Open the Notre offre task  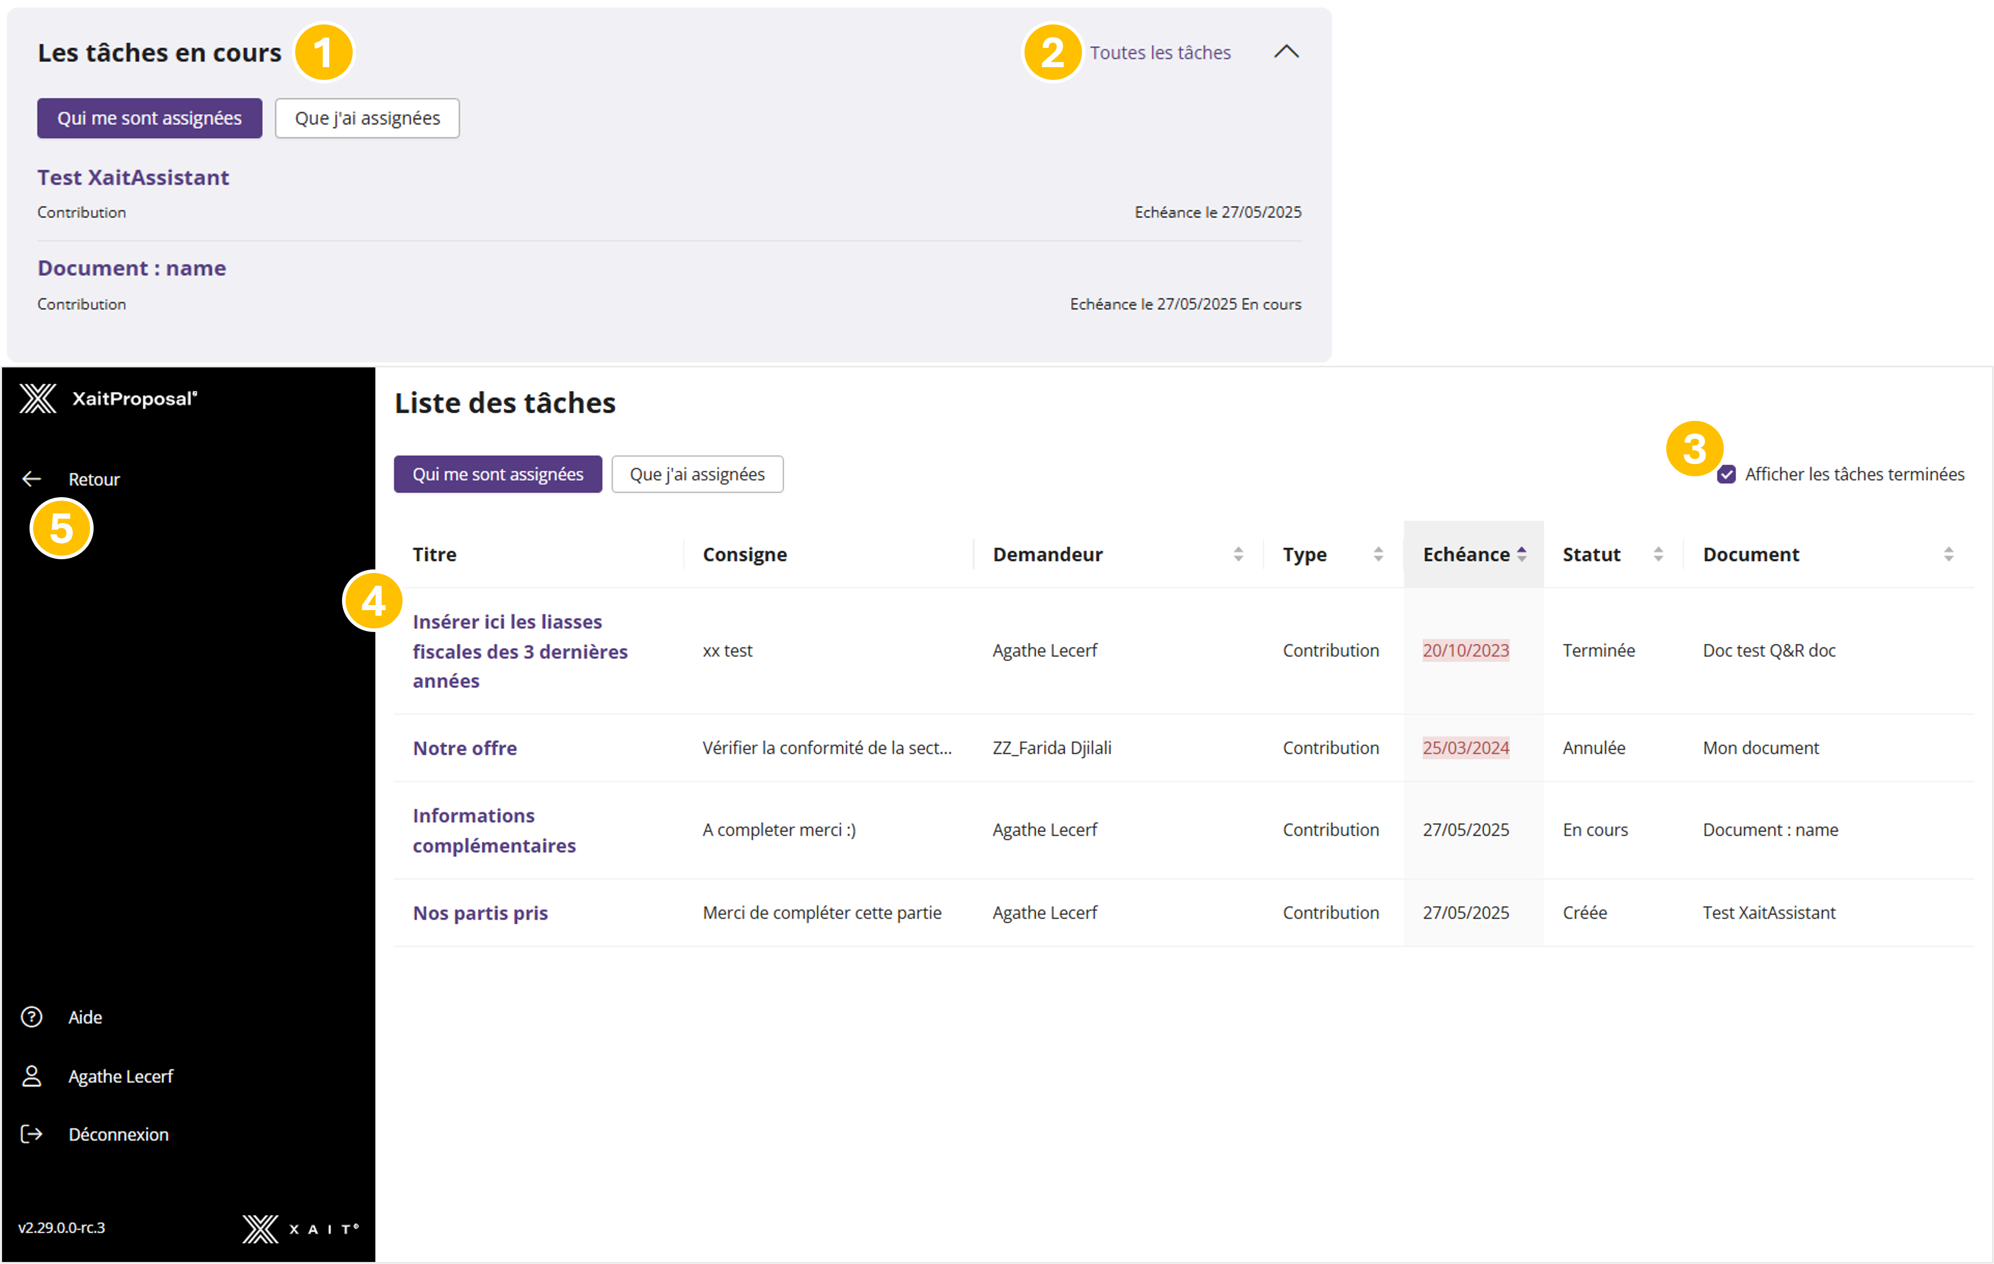[465, 749]
